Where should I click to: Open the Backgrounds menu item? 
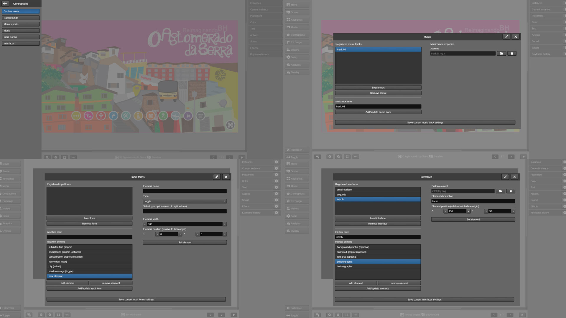(21, 18)
